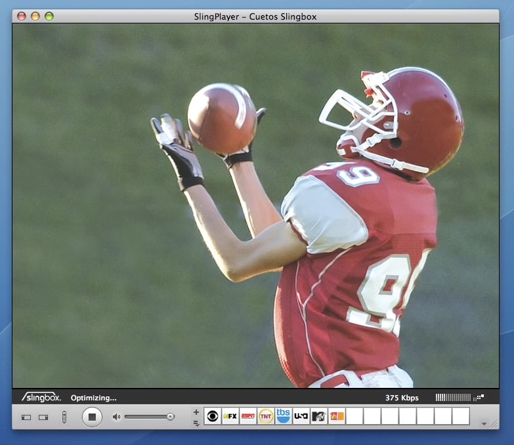Tune to the USA network channel
514x445 pixels.
click(301, 416)
